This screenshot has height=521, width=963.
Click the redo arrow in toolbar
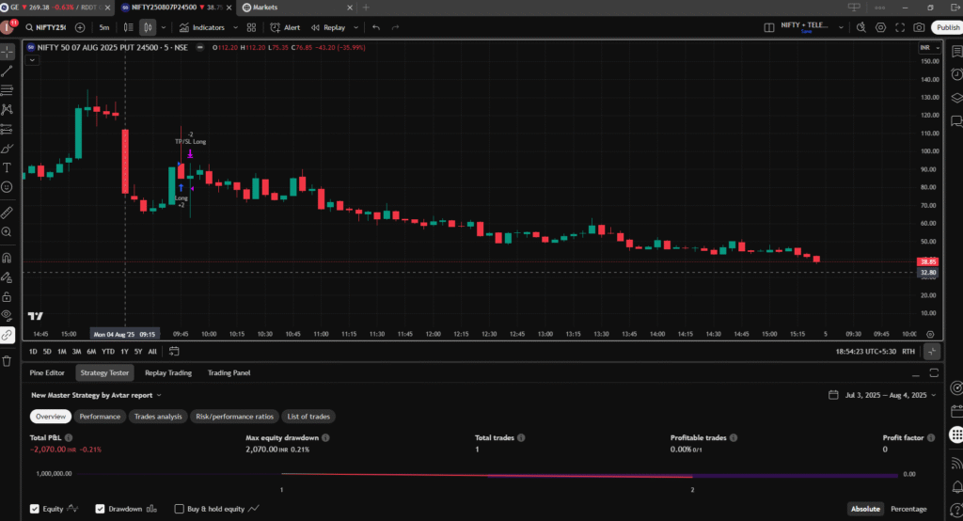pos(396,27)
